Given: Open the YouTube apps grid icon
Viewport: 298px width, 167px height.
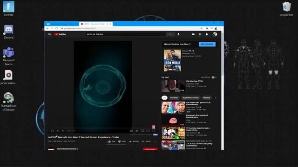Looking at the screenshot, I should [x=200, y=34].
